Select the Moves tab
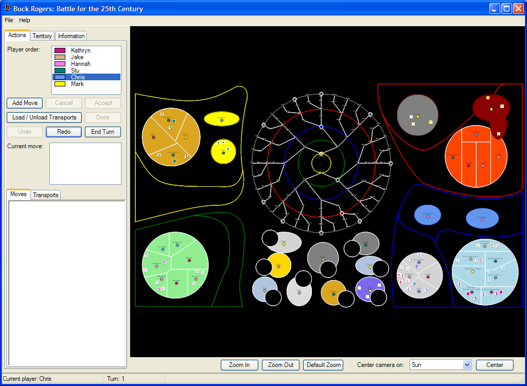The width and height of the screenshot is (527, 386). (x=19, y=194)
